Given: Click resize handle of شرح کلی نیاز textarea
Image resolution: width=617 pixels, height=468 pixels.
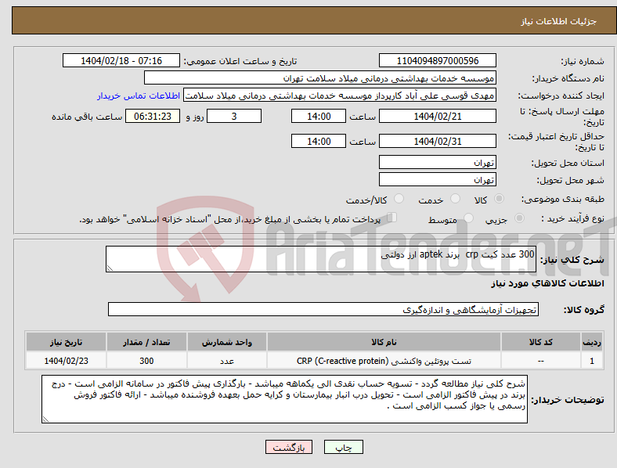Looking at the screenshot, I should click(x=110, y=268).
